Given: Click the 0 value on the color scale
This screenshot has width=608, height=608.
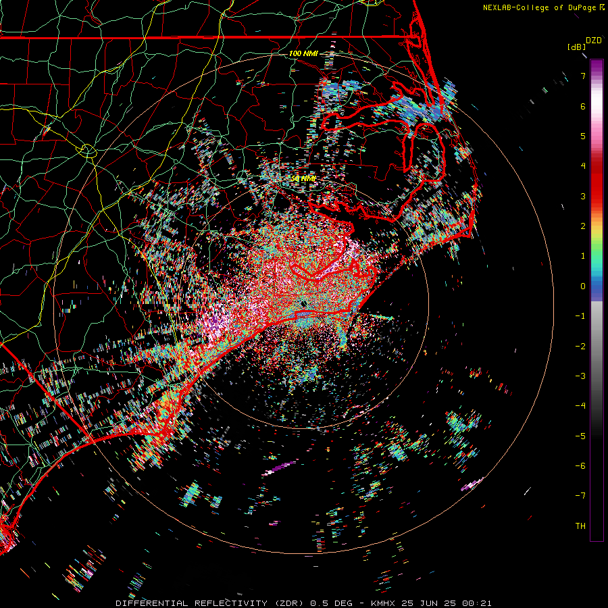Looking at the screenshot, I should point(583,286).
